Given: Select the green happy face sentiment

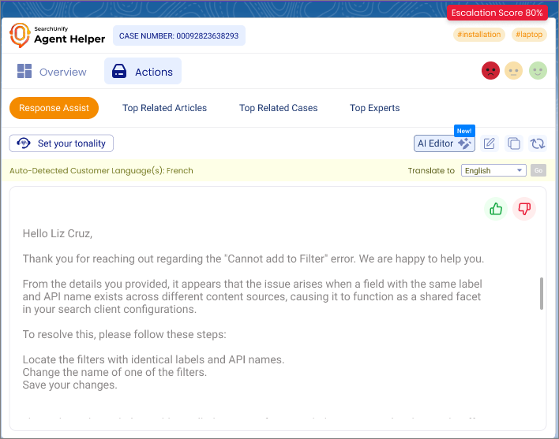Looking at the screenshot, I should 538,71.
